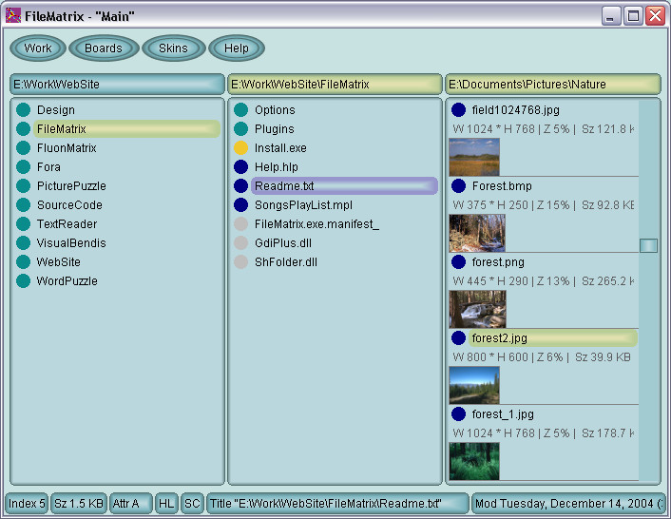Select the forest.png waterfall thumbnail
The image size is (671, 519).
(477, 309)
